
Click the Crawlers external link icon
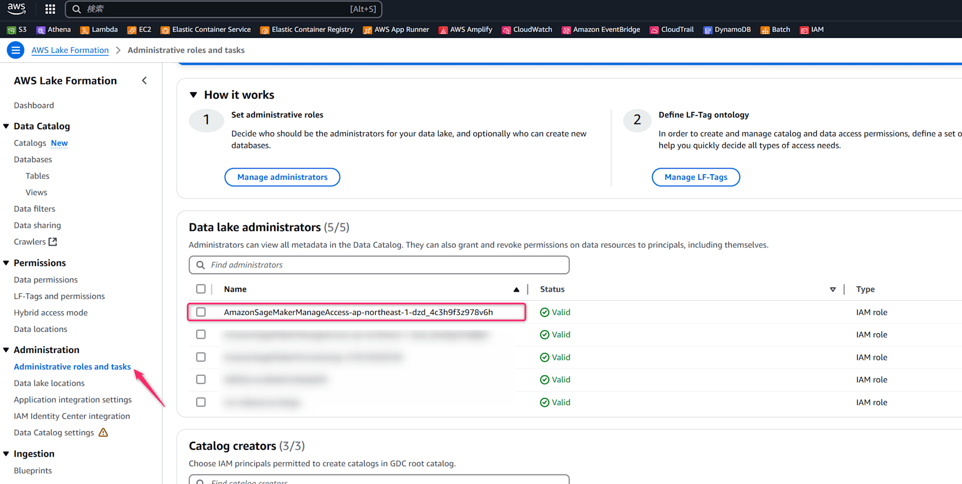coord(53,242)
